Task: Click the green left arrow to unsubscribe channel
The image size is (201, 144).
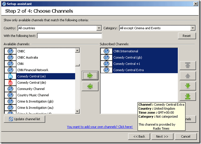Action: (90, 86)
